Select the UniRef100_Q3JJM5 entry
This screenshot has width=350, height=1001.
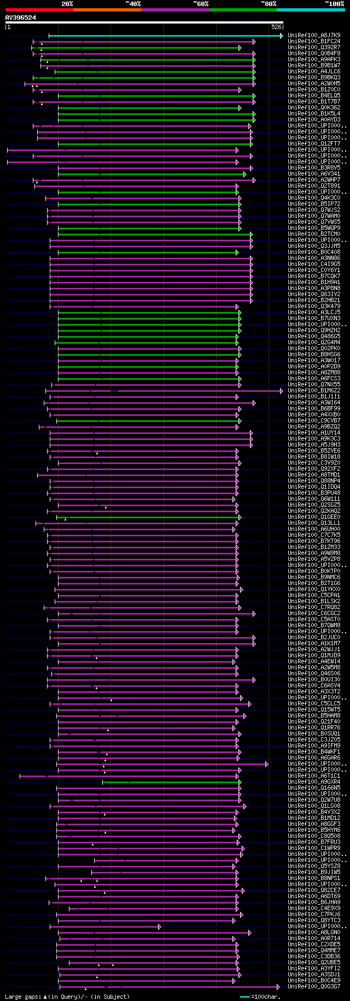point(314,246)
